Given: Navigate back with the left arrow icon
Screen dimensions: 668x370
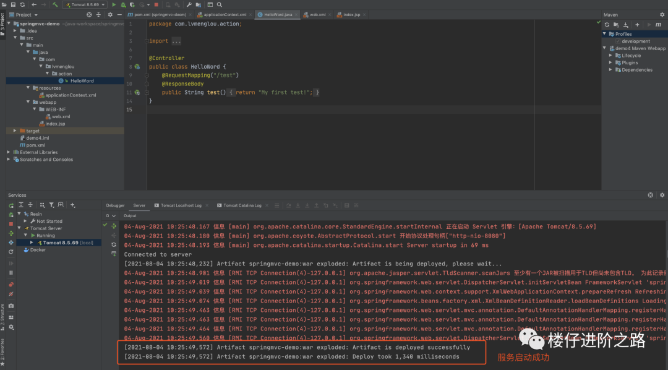Looking at the screenshot, I should click(x=34, y=5).
